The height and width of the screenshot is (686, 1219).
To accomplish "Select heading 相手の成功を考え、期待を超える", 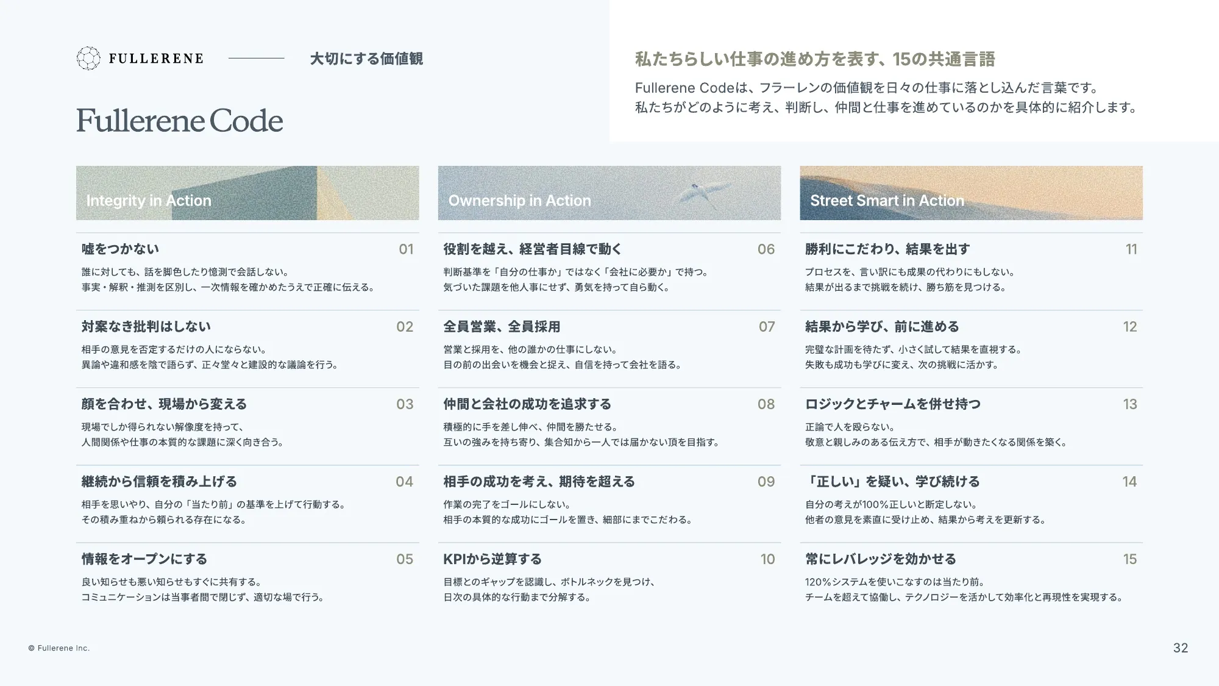I will point(539,481).
